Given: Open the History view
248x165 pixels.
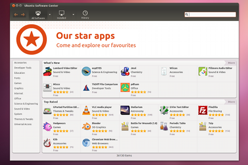Looking at the screenshot, I should point(85,15).
